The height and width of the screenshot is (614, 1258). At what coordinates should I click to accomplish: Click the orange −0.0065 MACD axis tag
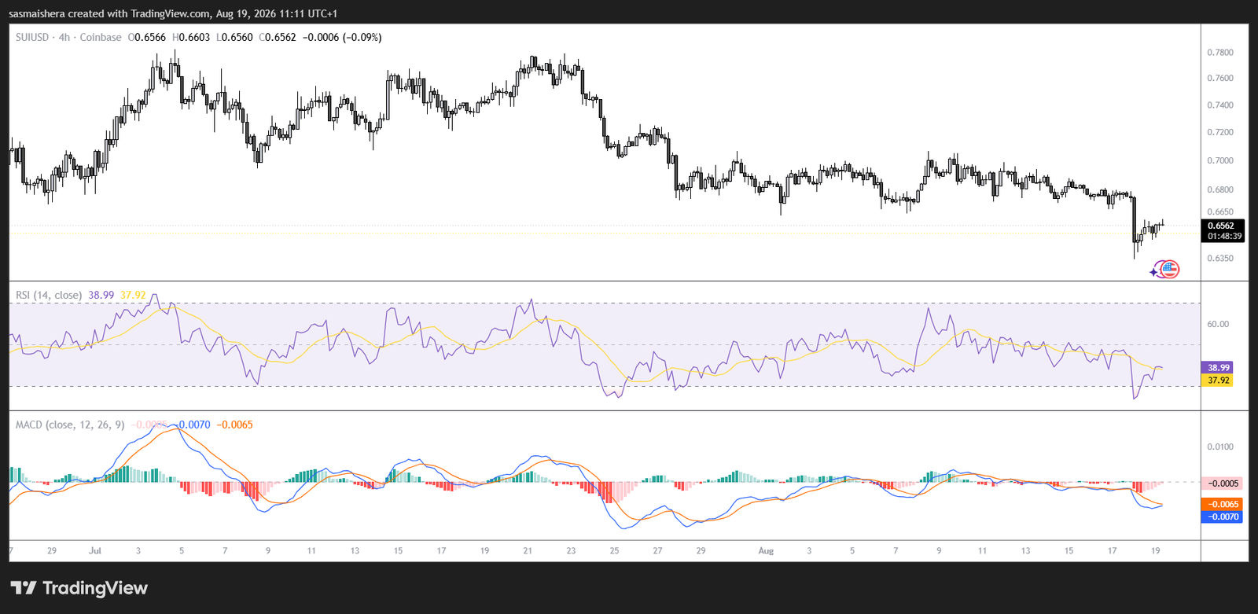coord(1223,505)
